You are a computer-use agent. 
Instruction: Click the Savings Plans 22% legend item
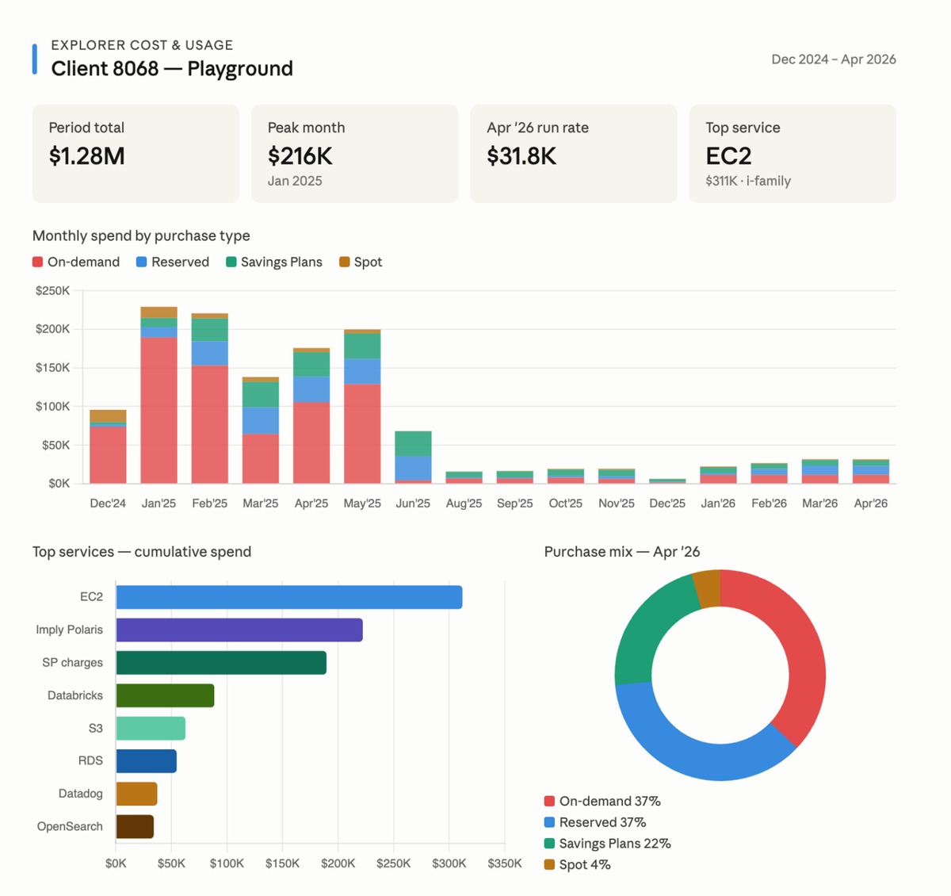(x=608, y=844)
